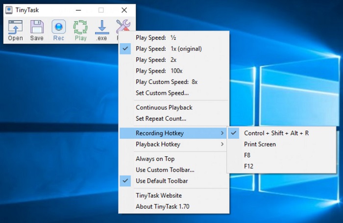Click the Save floppy disk icon
343x223 pixels.
pos(37,27)
